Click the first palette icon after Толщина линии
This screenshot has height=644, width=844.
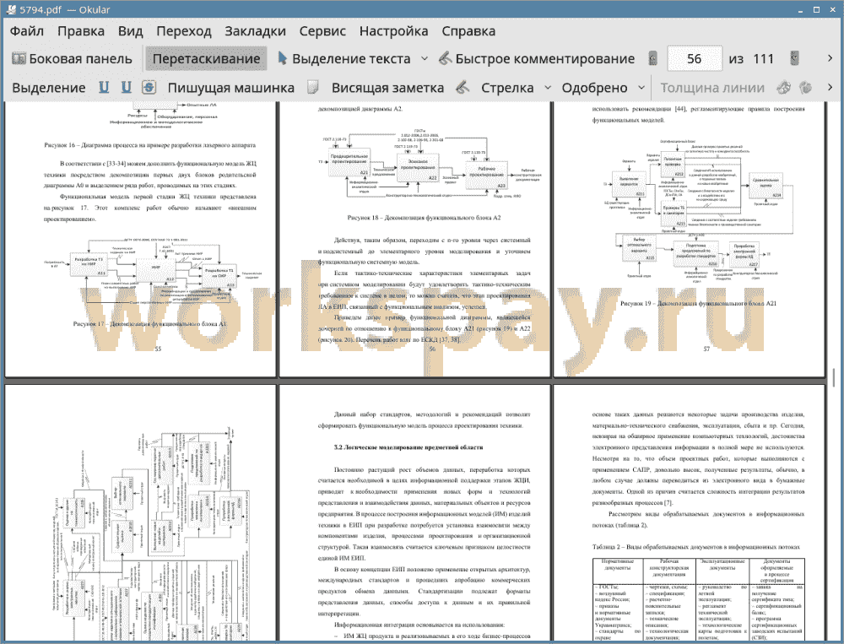point(783,87)
